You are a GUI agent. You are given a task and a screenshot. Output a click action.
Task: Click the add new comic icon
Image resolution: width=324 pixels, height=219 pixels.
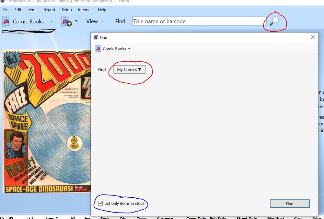coord(66,21)
